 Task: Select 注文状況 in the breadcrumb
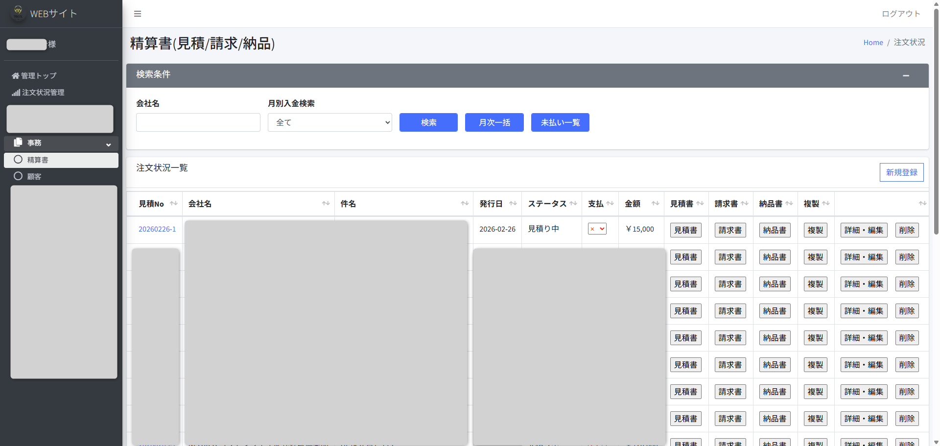[x=909, y=42]
